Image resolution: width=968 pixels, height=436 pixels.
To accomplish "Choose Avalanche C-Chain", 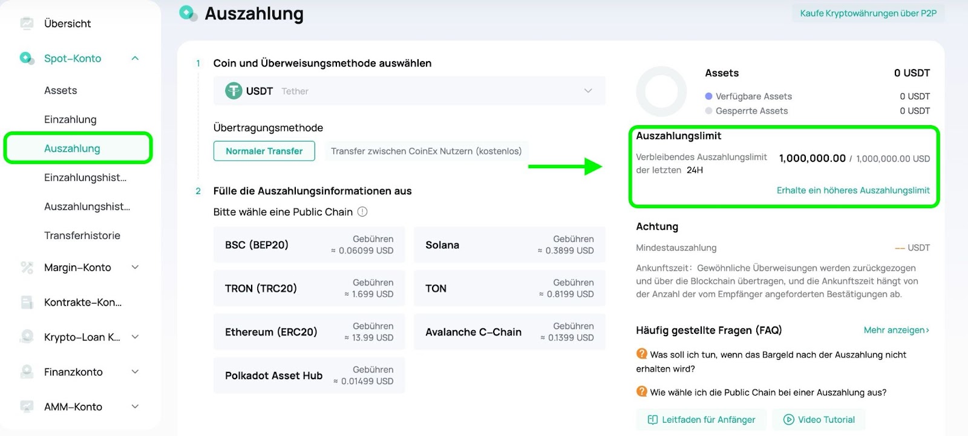I will click(x=509, y=332).
